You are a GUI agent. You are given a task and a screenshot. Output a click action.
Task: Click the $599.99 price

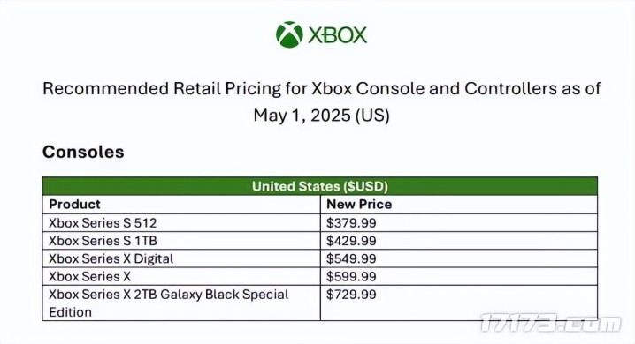pyautogui.click(x=351, y=277)
